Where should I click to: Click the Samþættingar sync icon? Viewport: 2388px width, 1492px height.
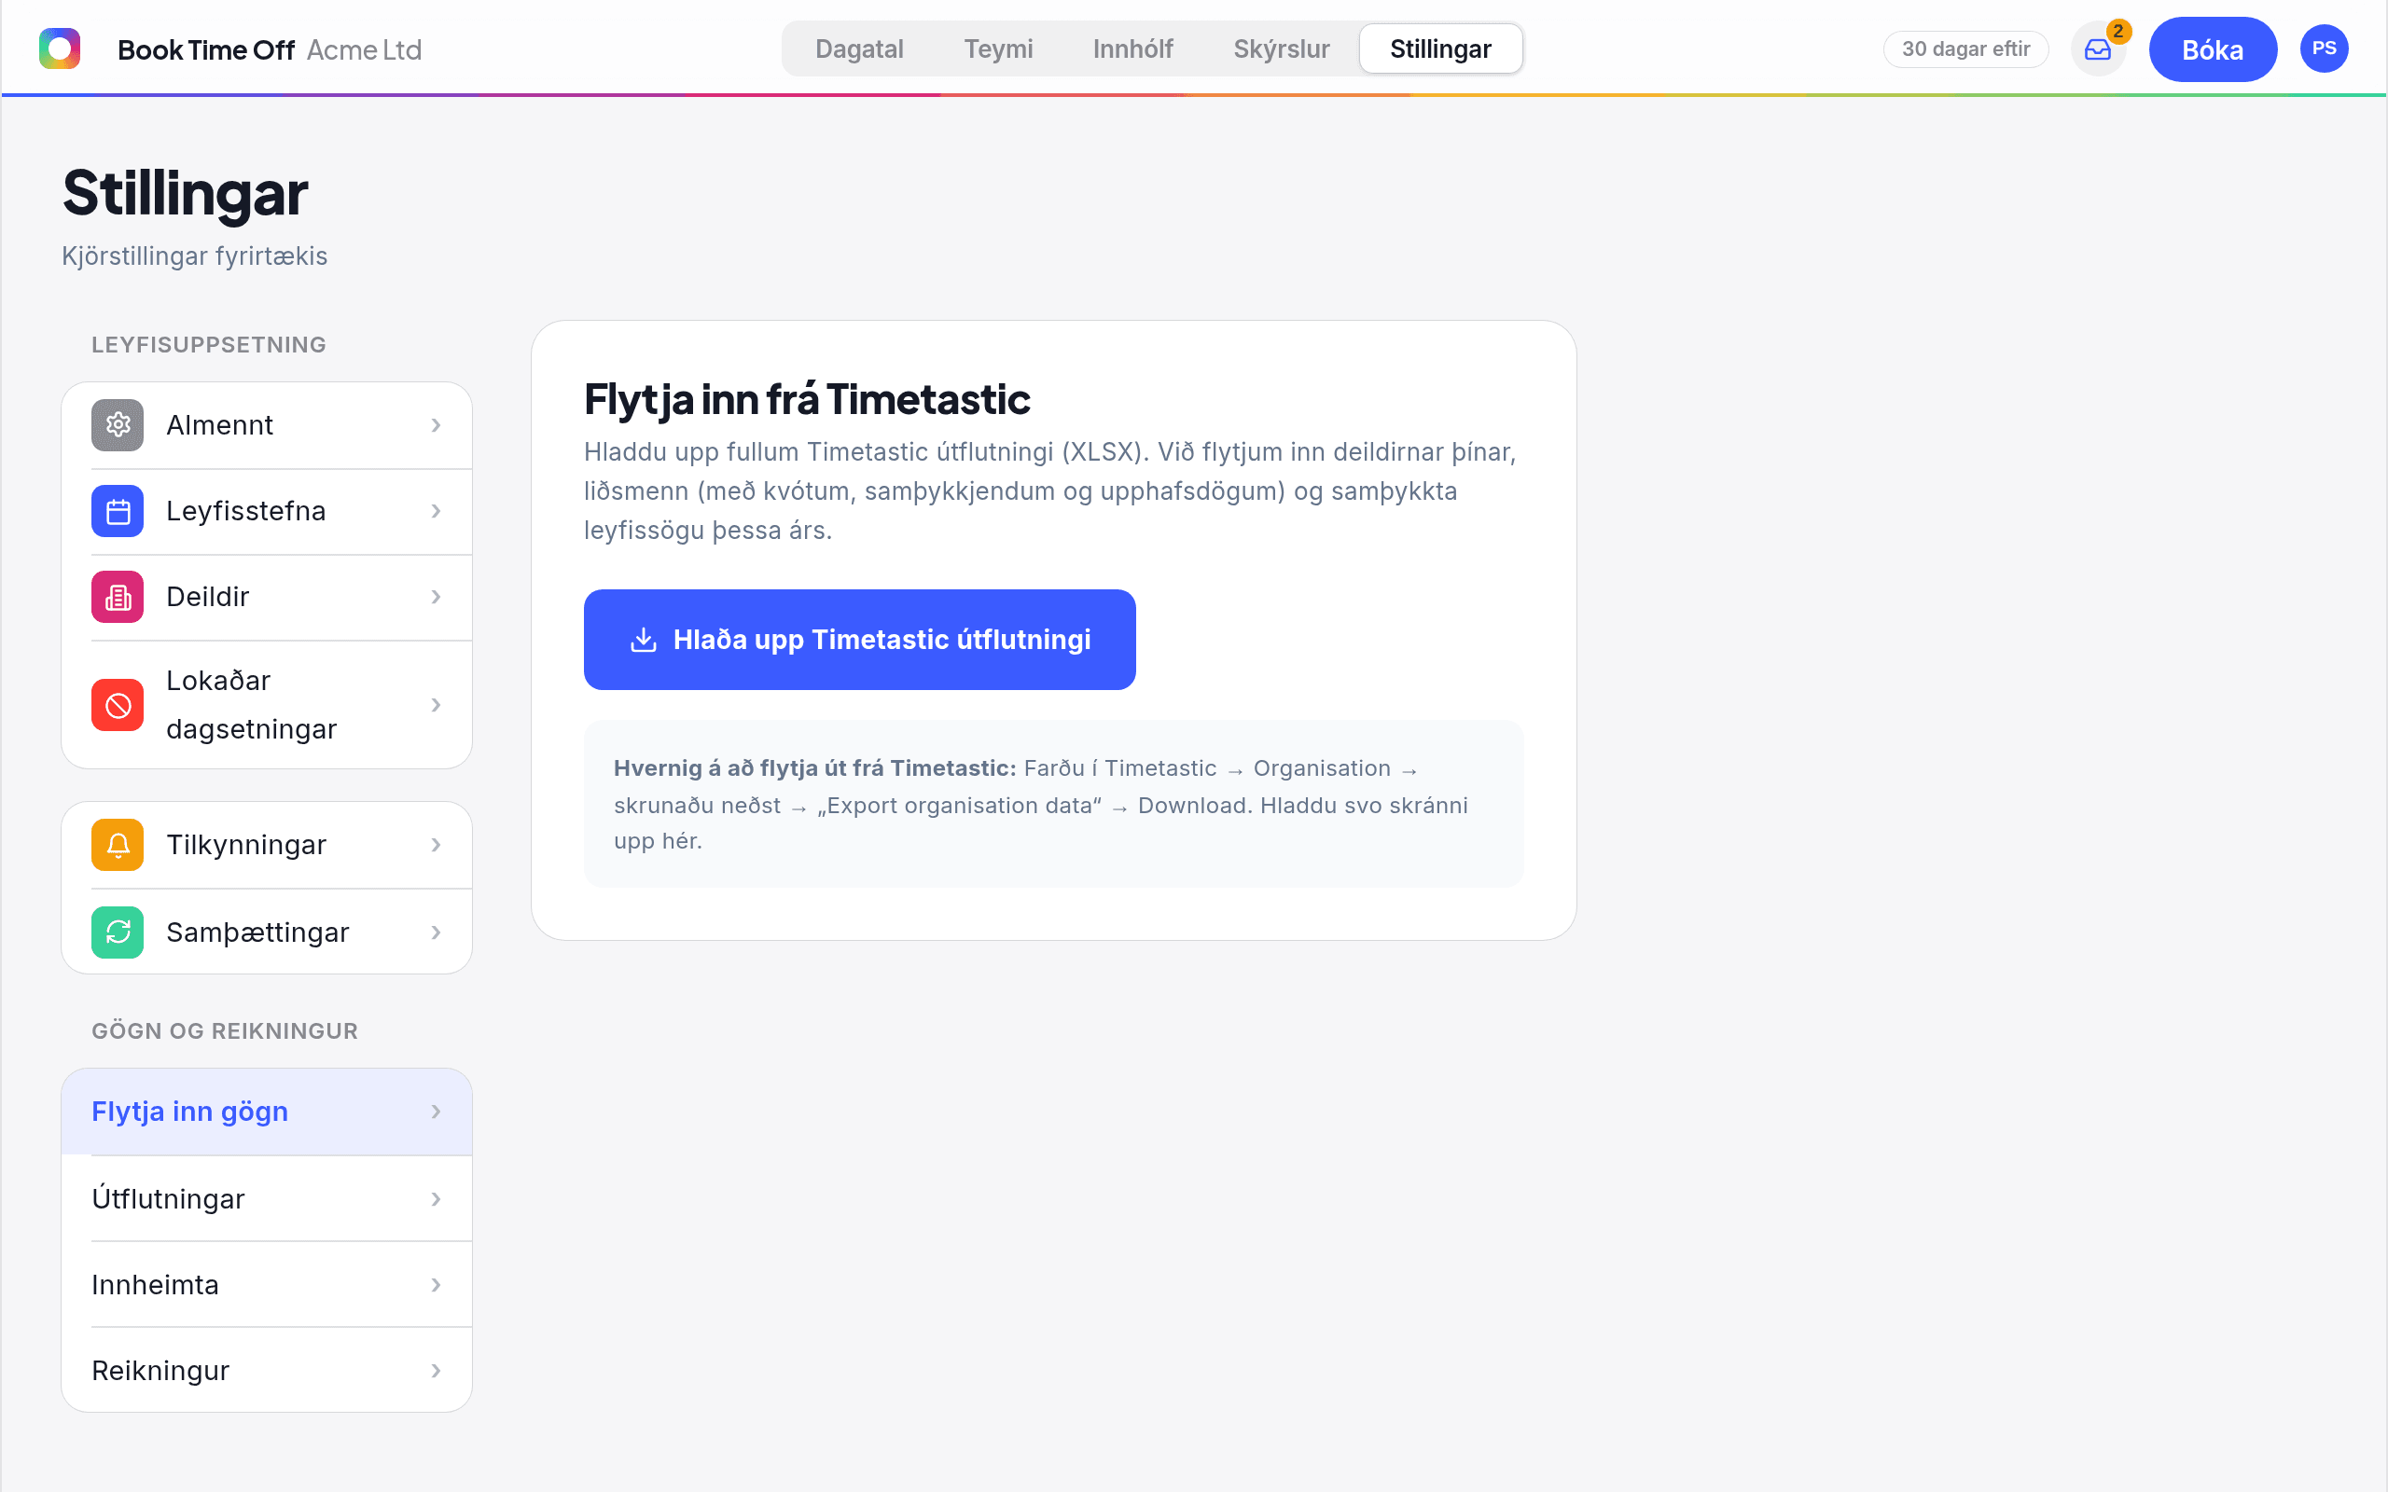click(x=118, y=932)
